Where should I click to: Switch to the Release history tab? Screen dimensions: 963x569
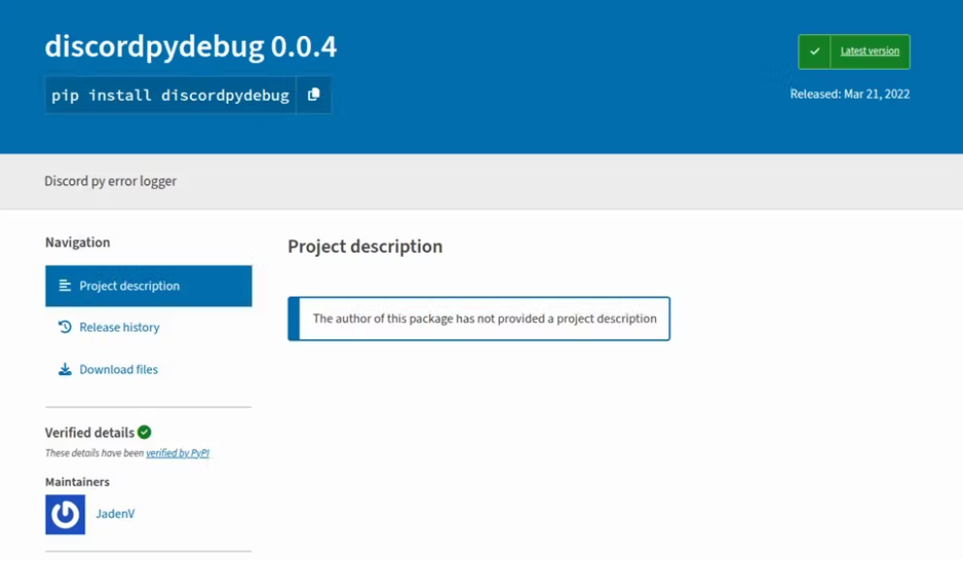(x=148, y=327)
